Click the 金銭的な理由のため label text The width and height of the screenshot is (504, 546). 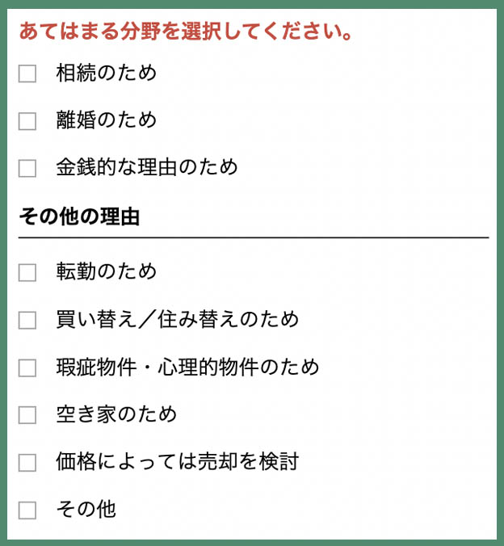[147, 167]
